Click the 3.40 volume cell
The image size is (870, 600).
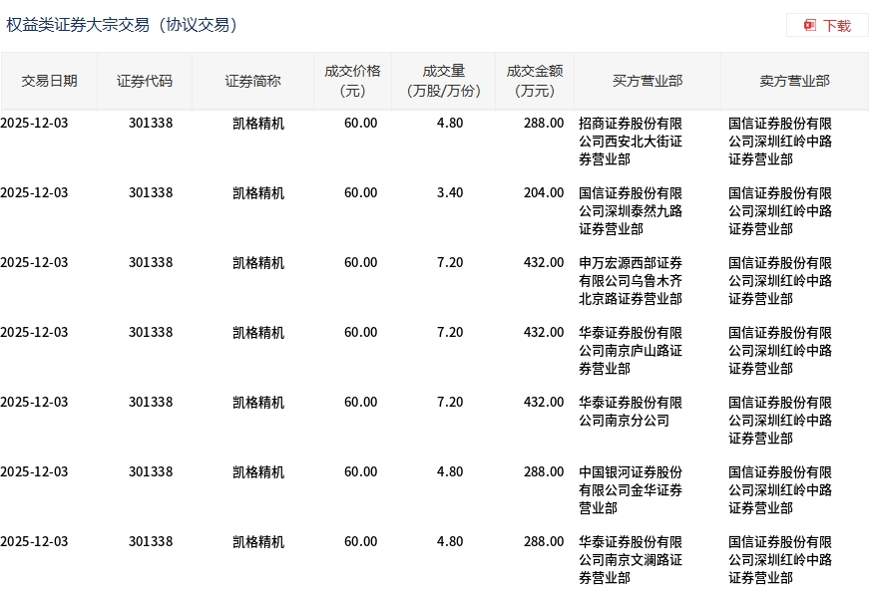[x=449, y=193]
